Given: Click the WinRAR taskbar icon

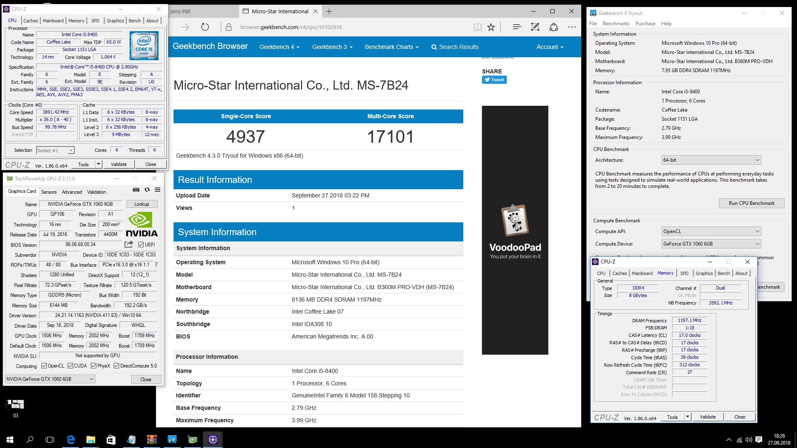Looking at the screenshot, I should pos(152,440).
